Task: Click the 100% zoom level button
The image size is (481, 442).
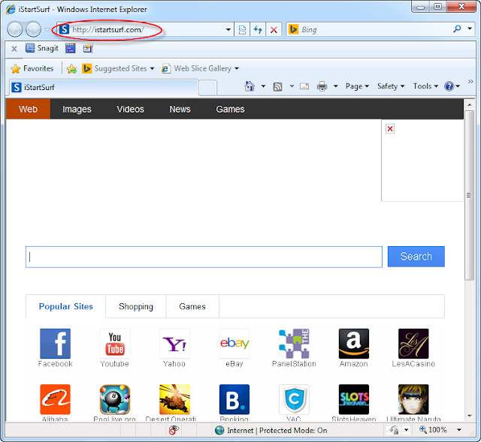Action: point(433,430)
